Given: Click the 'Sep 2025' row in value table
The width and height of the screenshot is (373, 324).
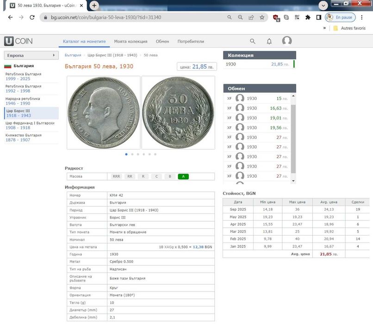Looking at the screenshot, I should 296,209.
